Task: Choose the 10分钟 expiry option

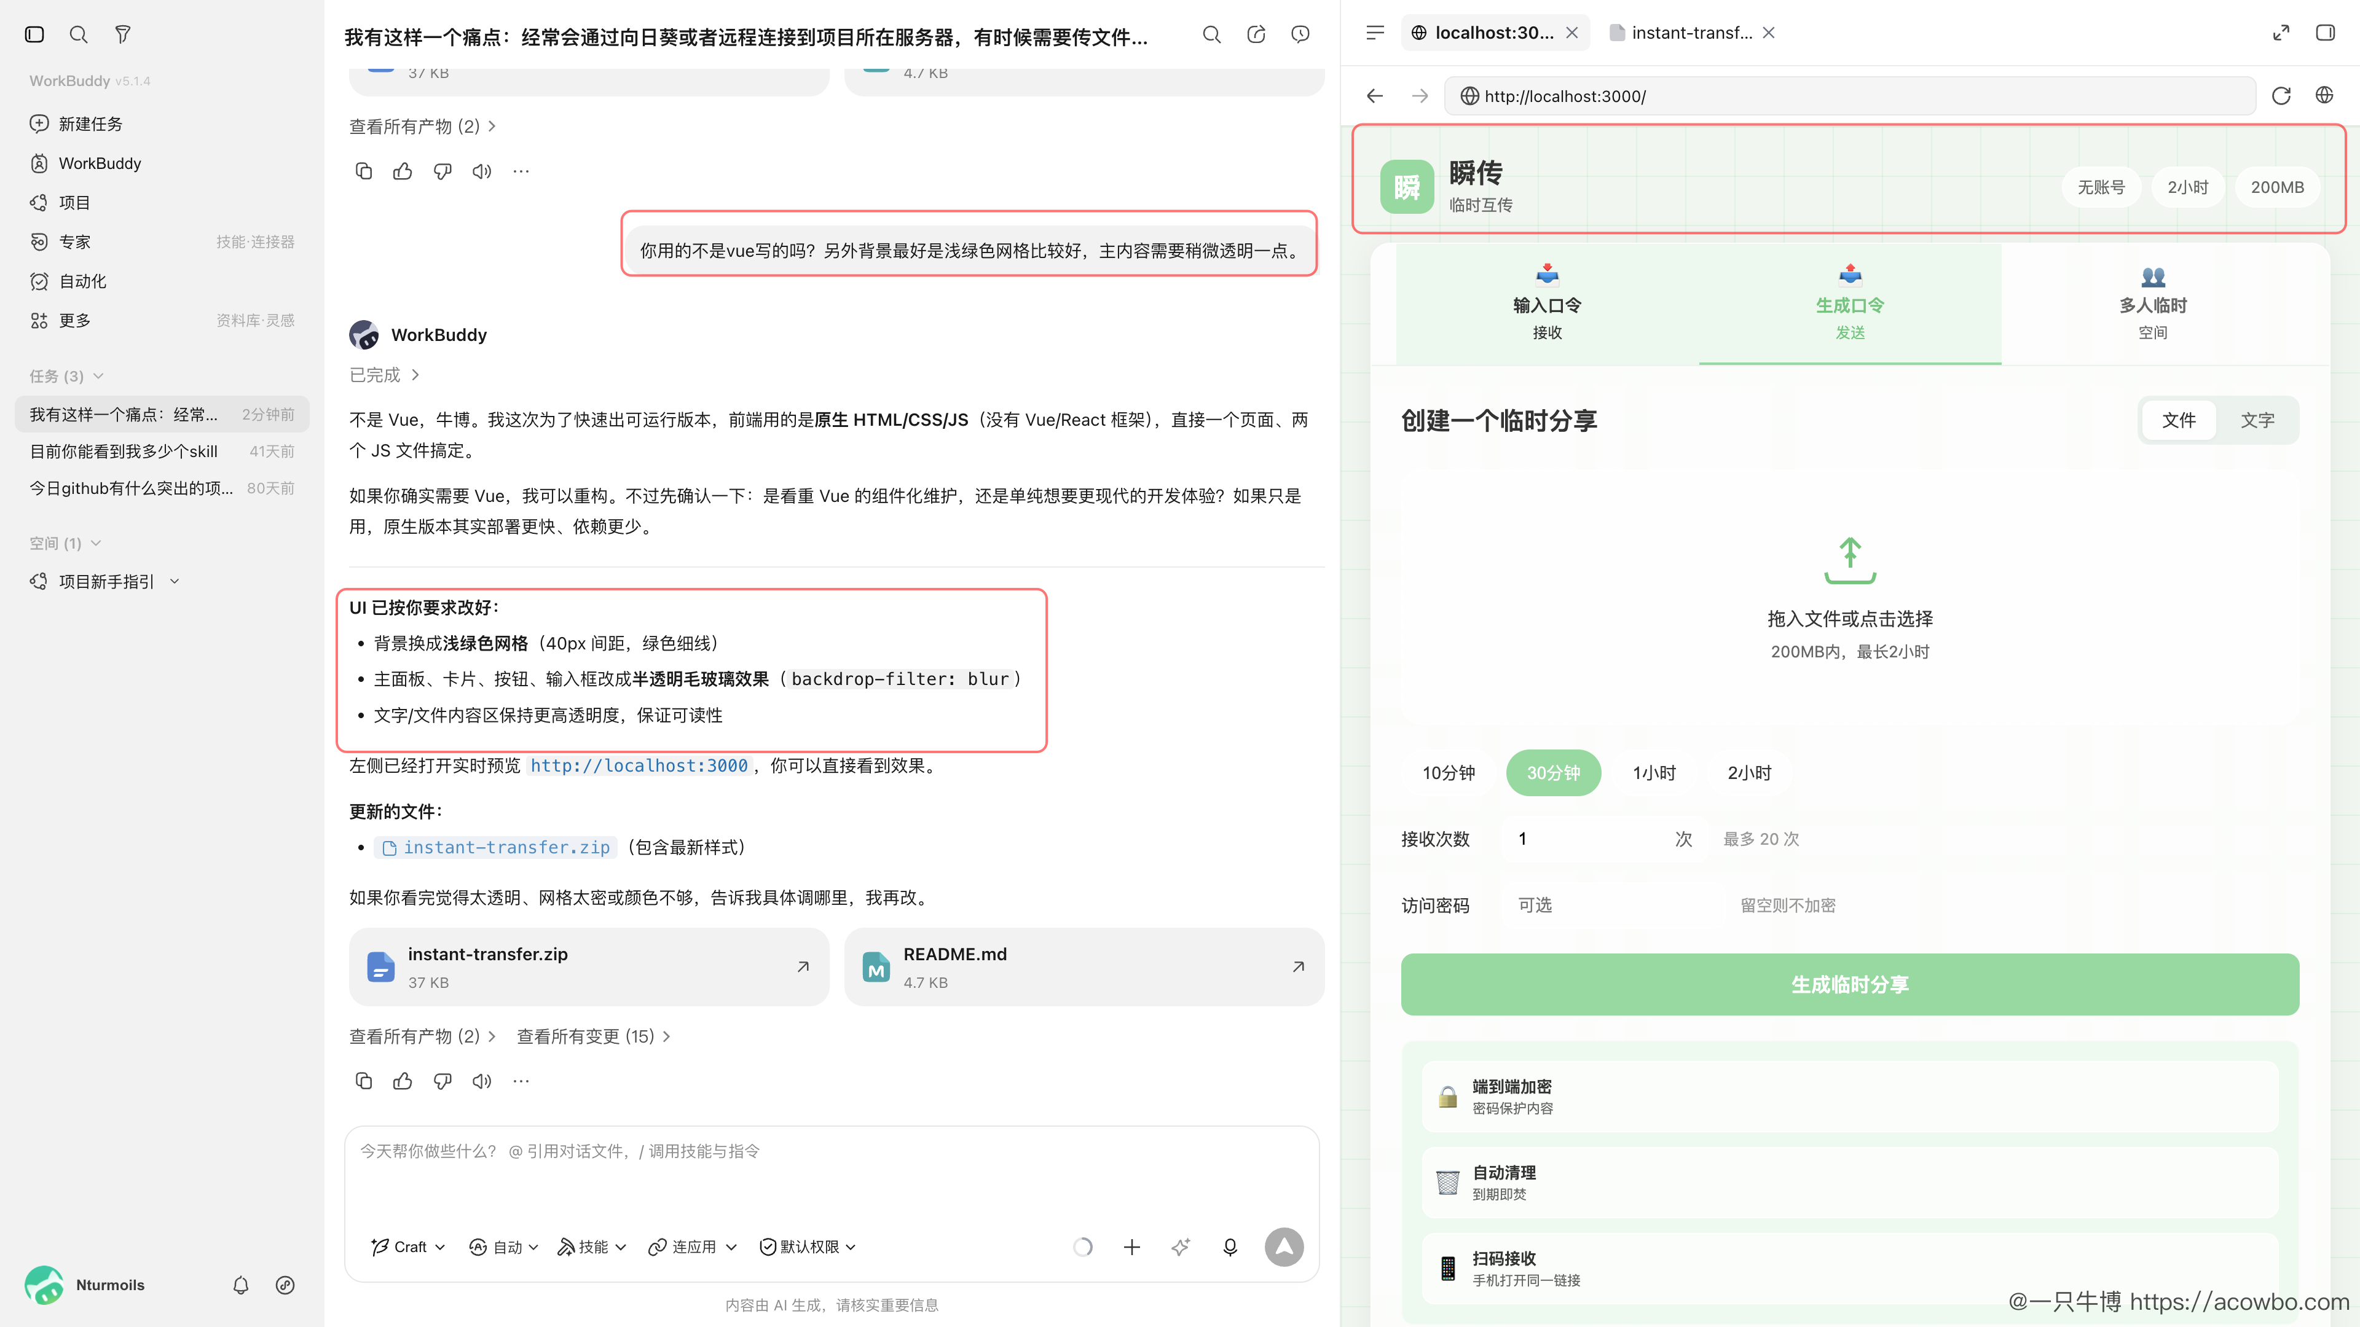Action: pyautogui.click(x=1449, y=773)
